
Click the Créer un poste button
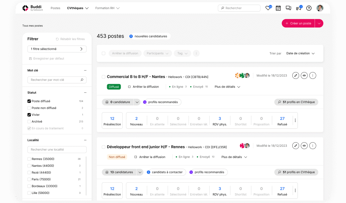(x=298, y=23)
